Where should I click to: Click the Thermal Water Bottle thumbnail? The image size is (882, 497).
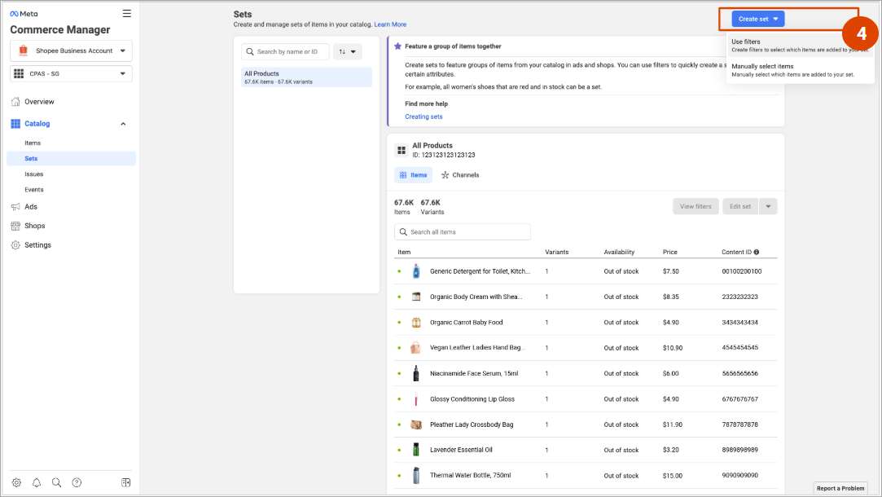416,476
